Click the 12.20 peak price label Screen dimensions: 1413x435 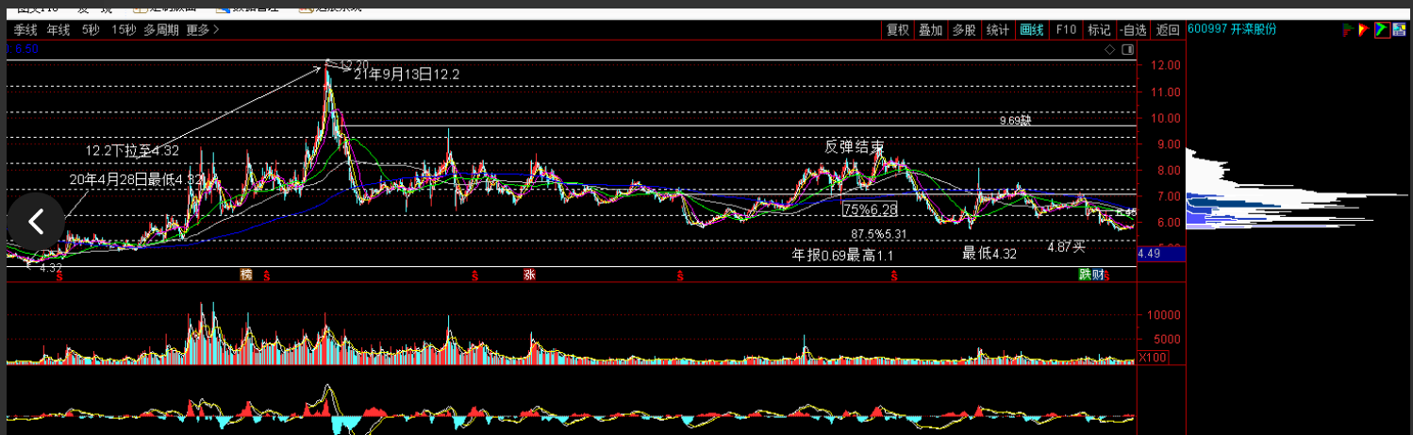[354, 64]
